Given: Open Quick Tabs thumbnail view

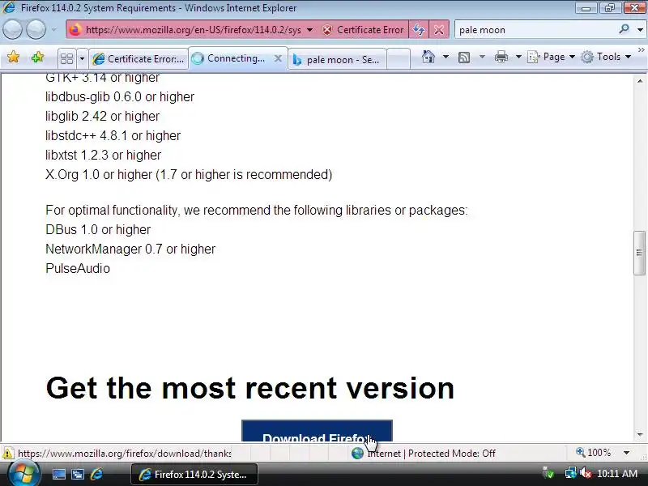Looking at the screenshot, I should coord(66,58).
